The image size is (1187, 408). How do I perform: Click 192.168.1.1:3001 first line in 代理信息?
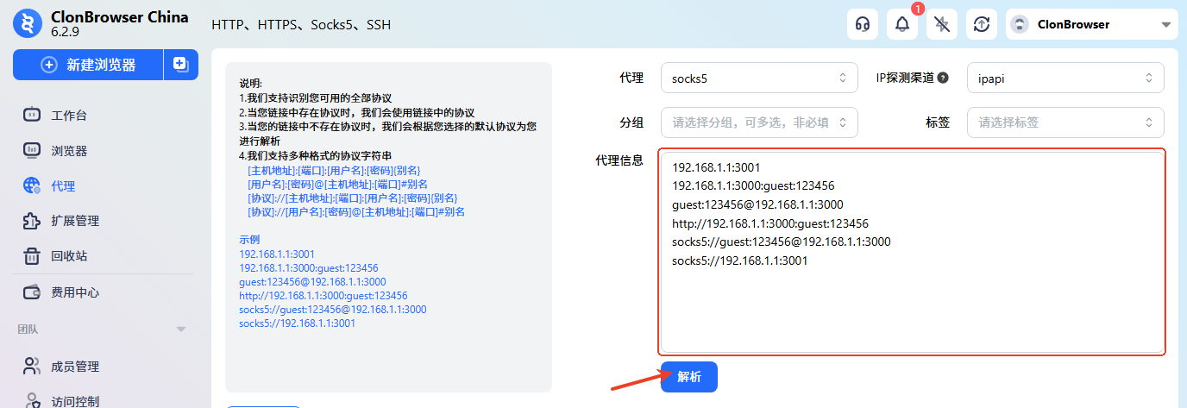(x=716, y=167)
